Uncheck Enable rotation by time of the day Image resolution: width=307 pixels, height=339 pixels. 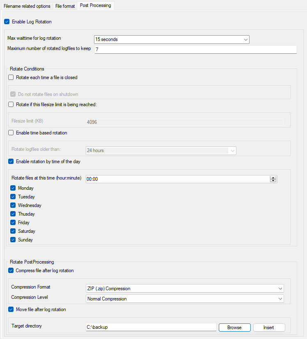coord(11,161)
